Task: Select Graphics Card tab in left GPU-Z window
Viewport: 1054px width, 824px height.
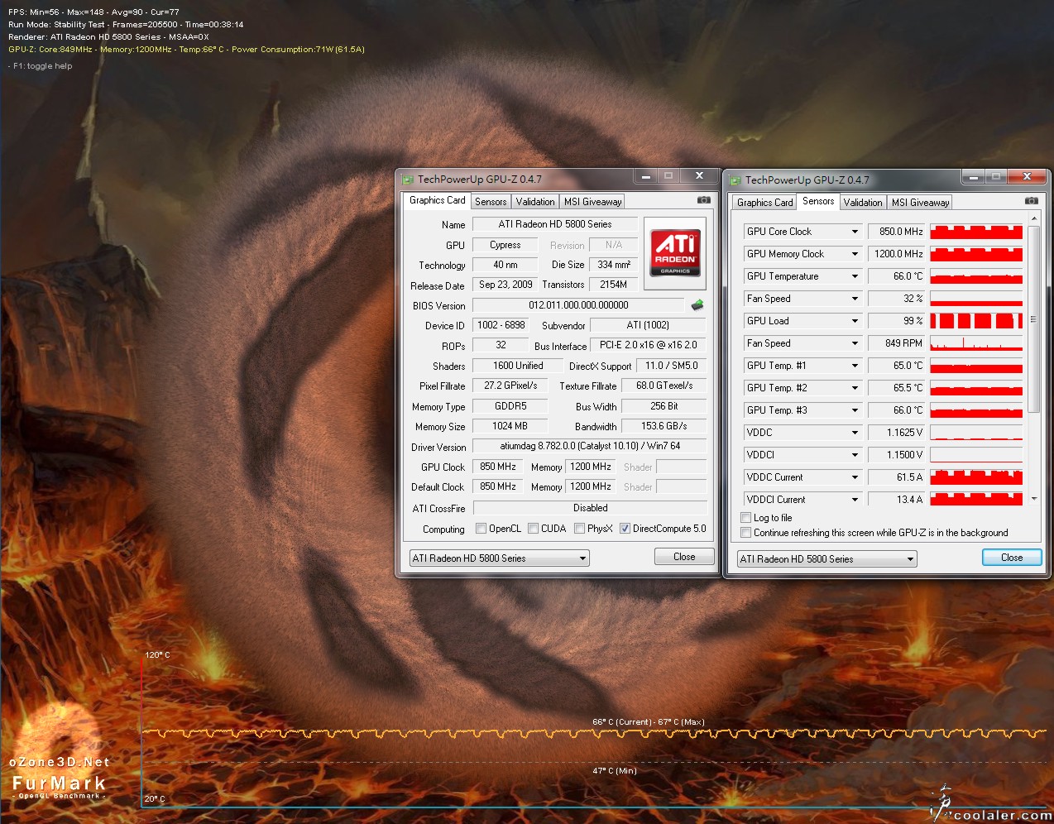Action: point(437,200)
